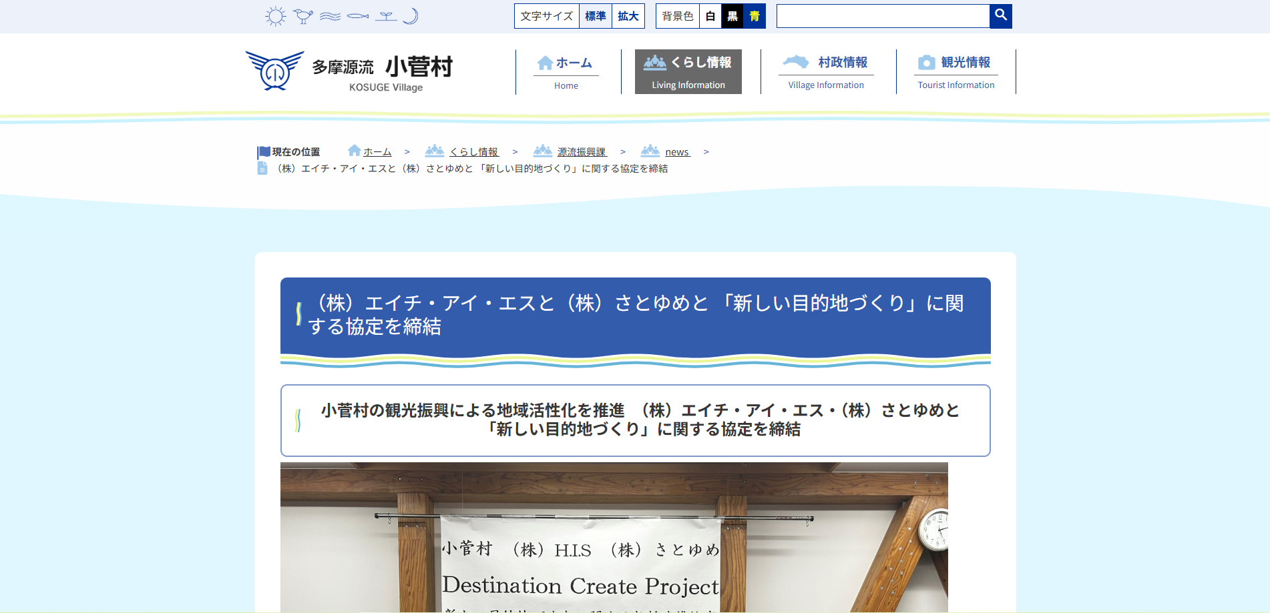Click the 多摩源流 小菅村 site title
The image size is (1270, 613).
(x=383, y=72)
